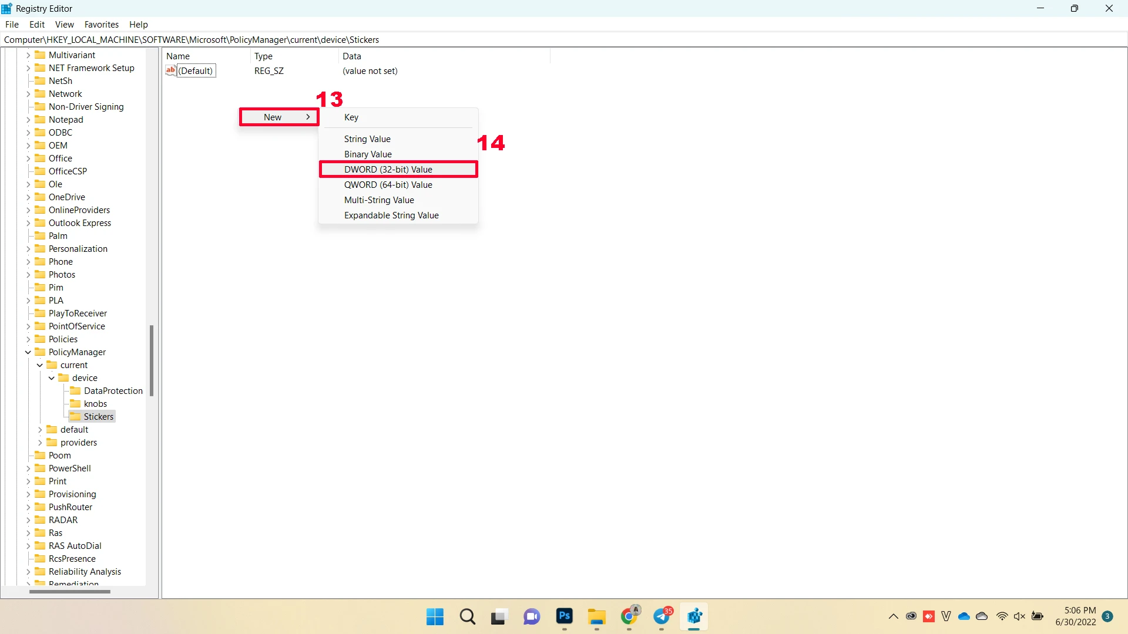Switch to Chrome on taskbar
The width and height of the screenshot is (1128, 634).
coord(630,616)
